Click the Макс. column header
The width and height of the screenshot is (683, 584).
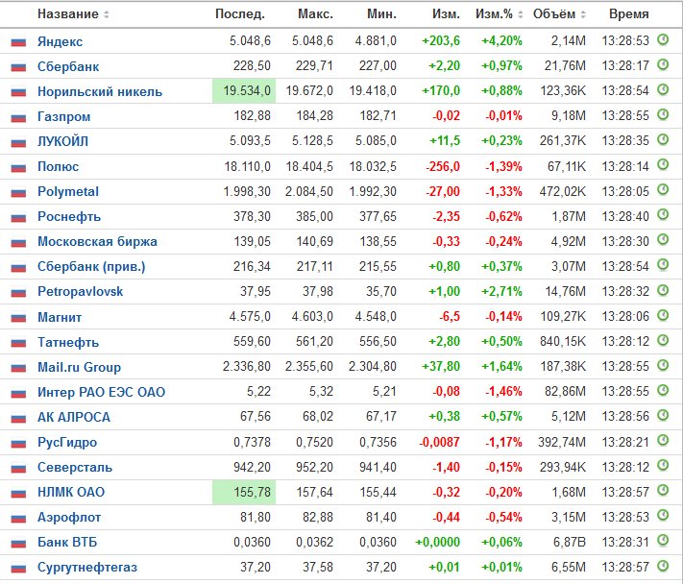point(315,14)
